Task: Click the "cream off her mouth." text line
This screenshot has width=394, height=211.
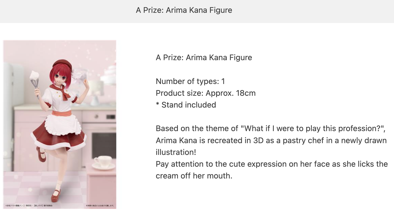Action: [194, 176]
